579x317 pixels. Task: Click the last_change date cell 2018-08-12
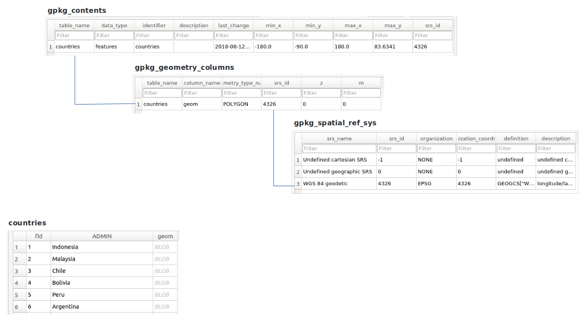click(x=232, y=46)
